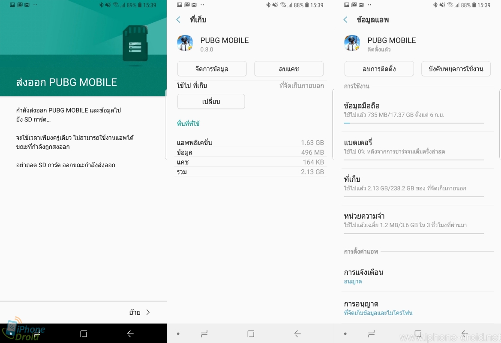Tap Bluetooth icon in middle phone status bar
Viewport: 501px width, 343px height.
(268, 5)
